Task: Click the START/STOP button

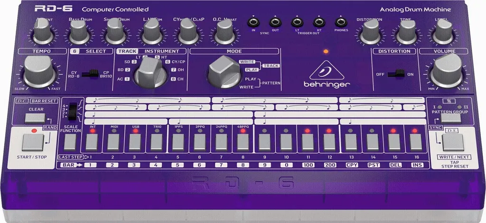Action: tap(33, 142)
